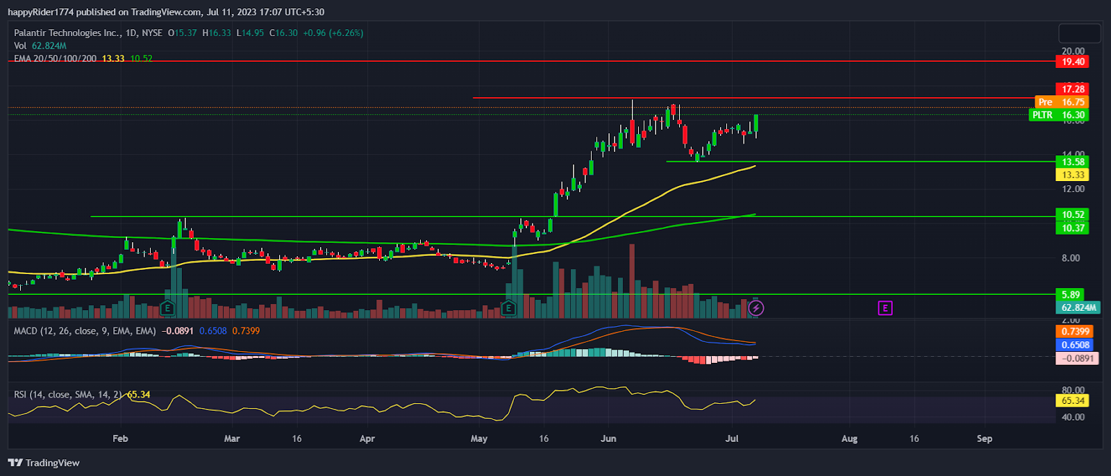The height and width of the screenshot is (476, 1111).
Task: Click the Jun label on time axis
Action: click(608, 439)
